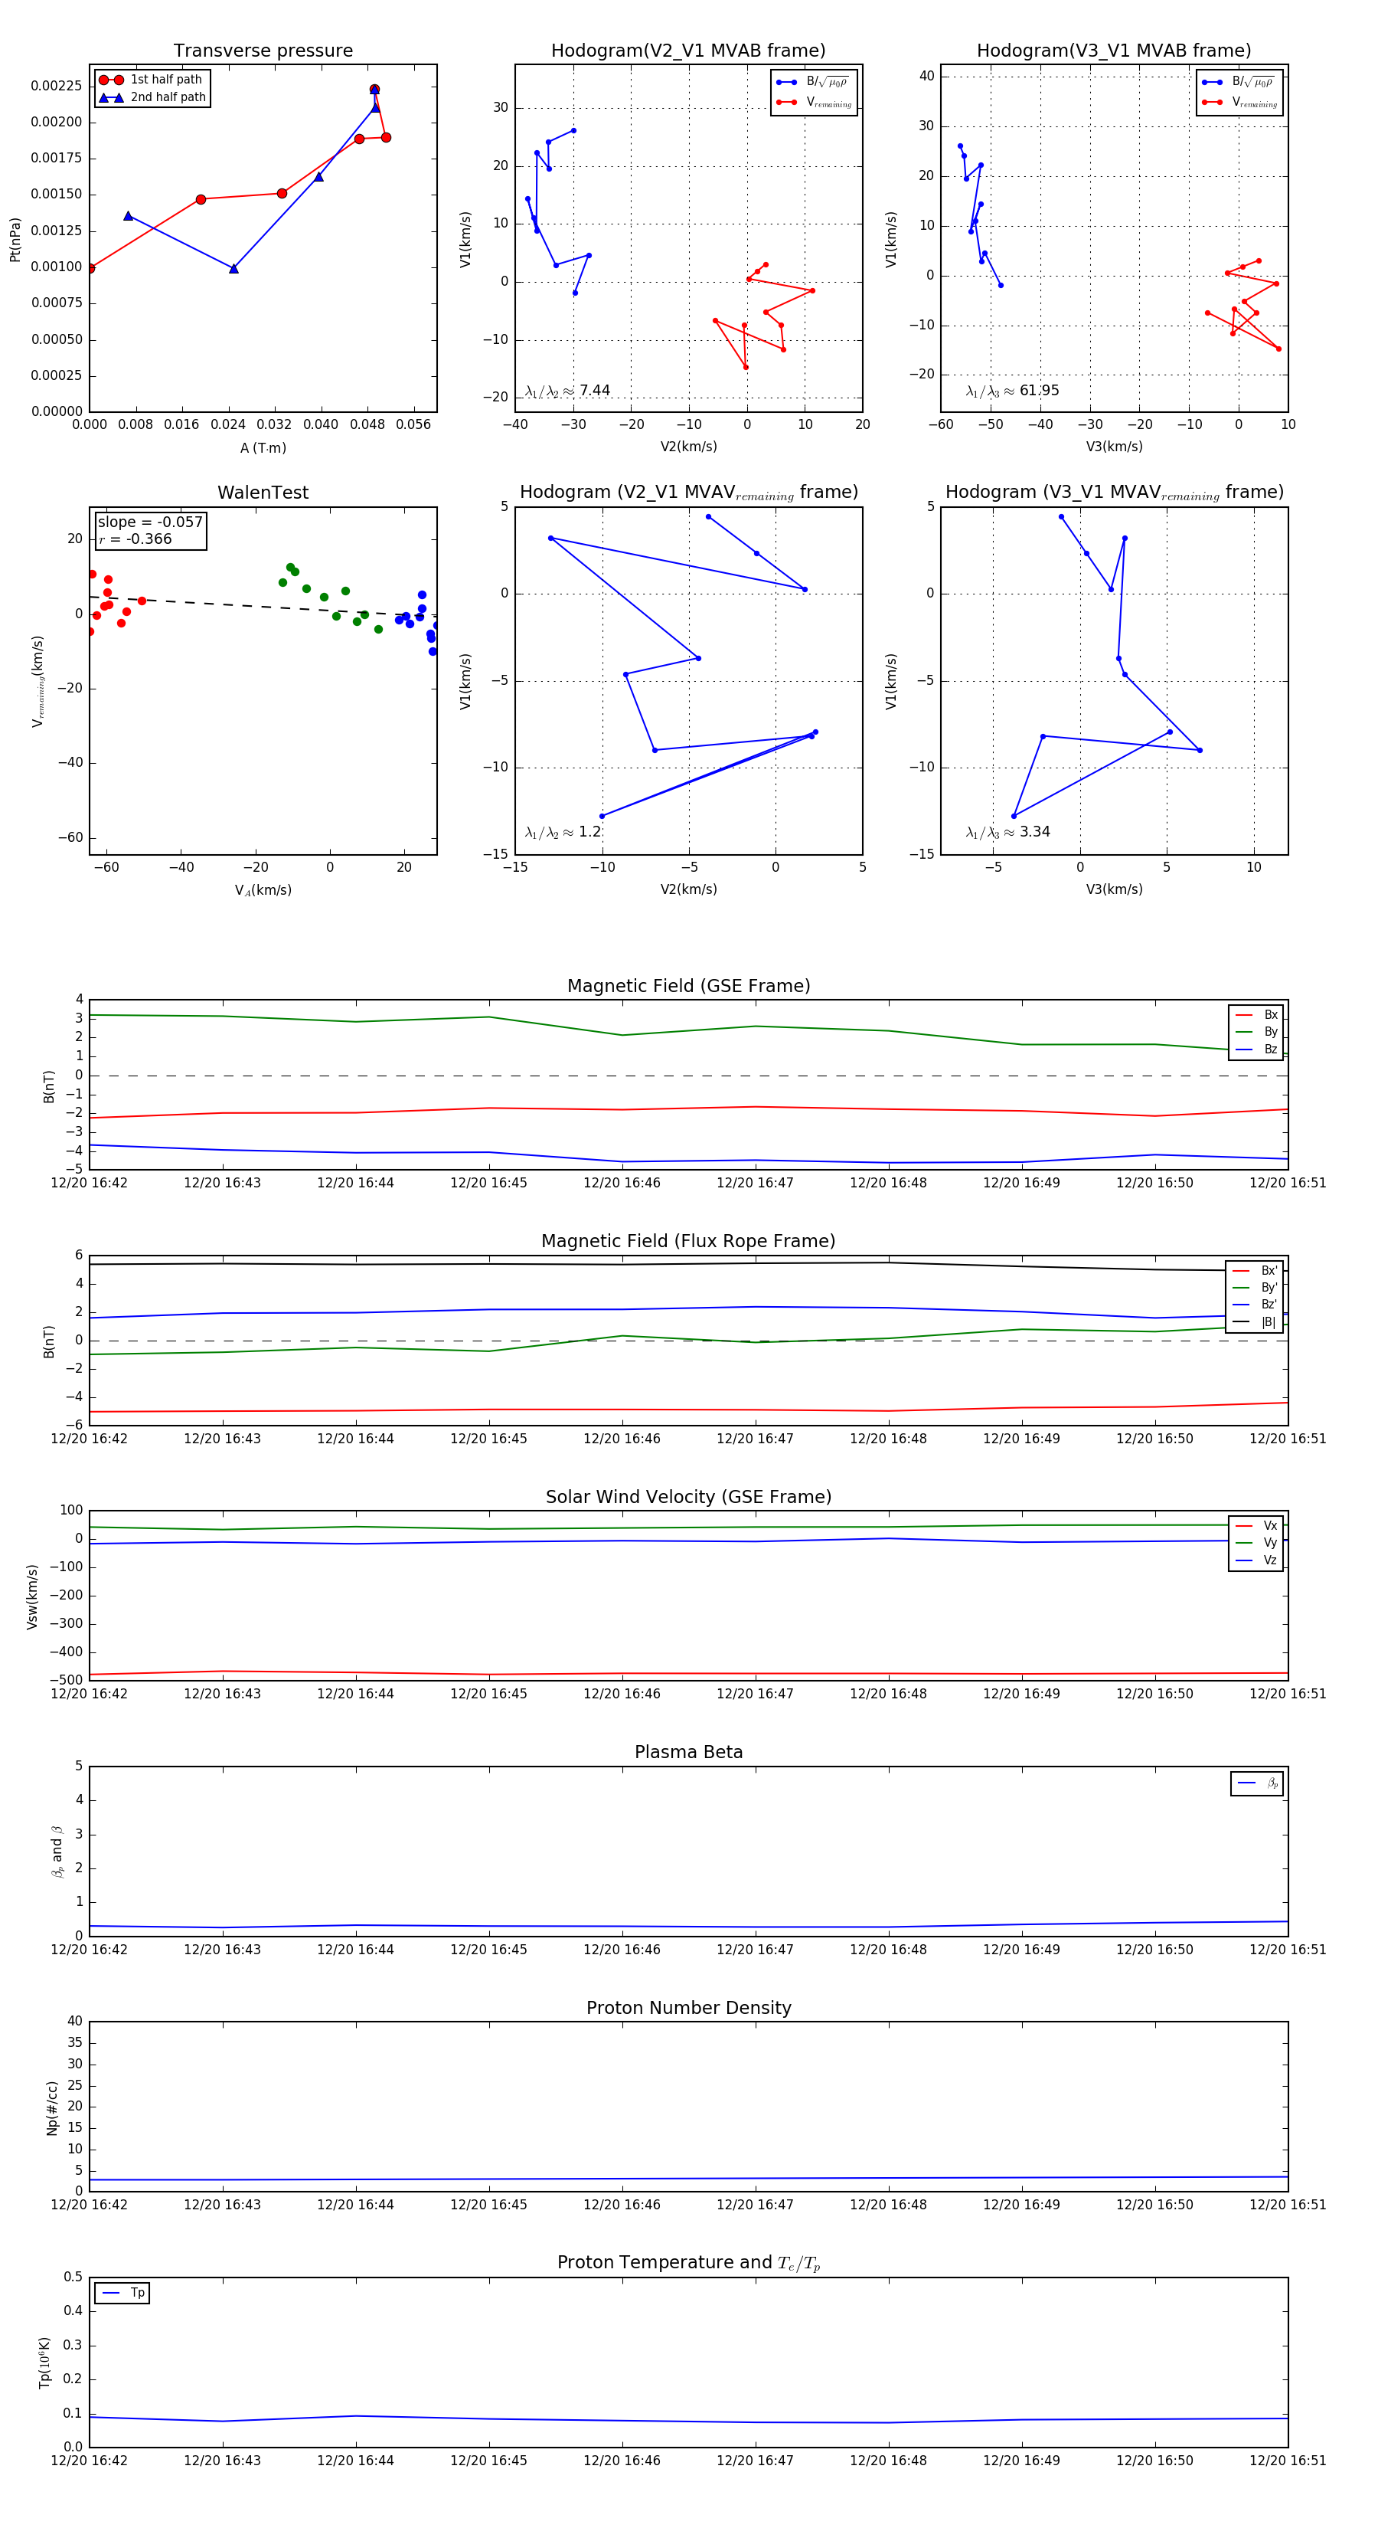This screenshot has width=1378, height=2528.
Task: Select the βp legend entry in Plasma Beta
Action: coord(1259,1783)
